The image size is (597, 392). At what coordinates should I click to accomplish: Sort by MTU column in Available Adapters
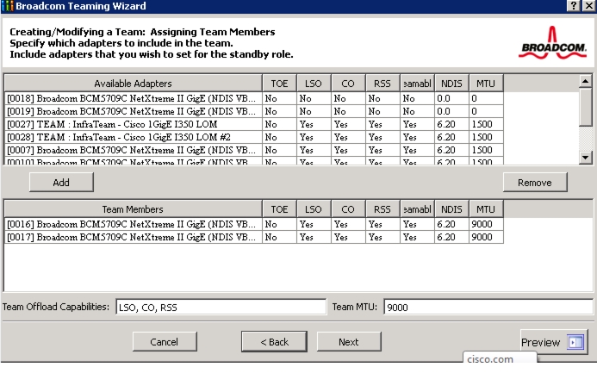[486, 84]
